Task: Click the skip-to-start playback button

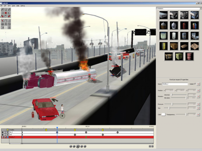Action: (71, 146)
